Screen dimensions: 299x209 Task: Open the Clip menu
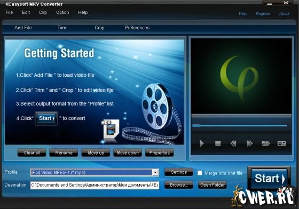click(43, 12)
